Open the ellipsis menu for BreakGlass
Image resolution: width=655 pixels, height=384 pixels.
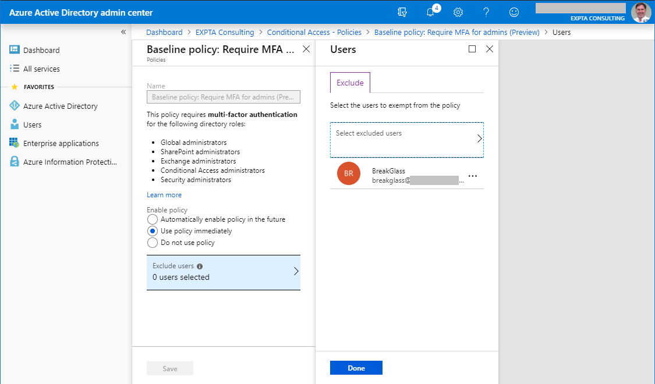[x=472, y=176]
